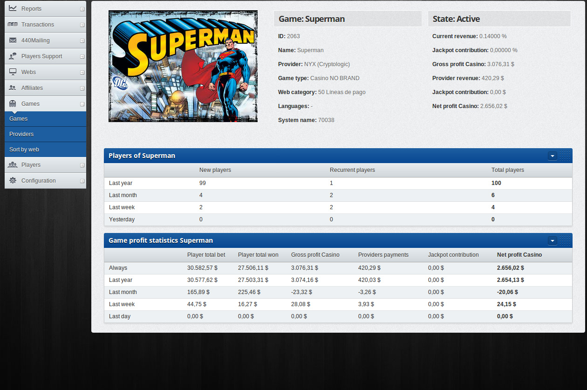Expand the Configuration plus button
The height and width of the screenshot is (390, 587).
coord(82,181)
